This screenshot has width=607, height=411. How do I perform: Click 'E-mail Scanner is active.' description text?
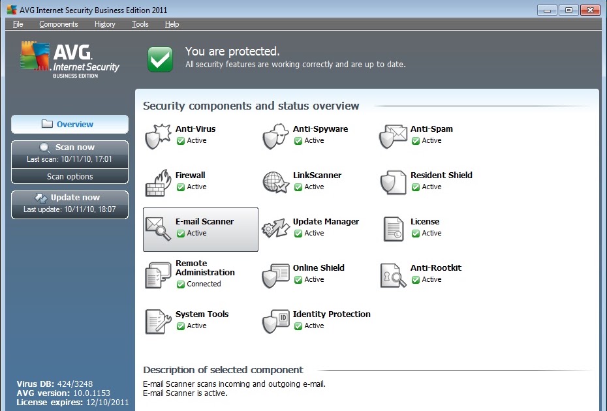[x=185, y=393]
